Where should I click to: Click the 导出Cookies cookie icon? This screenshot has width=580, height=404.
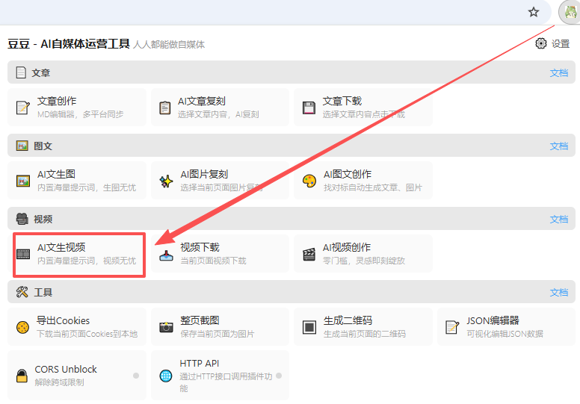(23, 327)
